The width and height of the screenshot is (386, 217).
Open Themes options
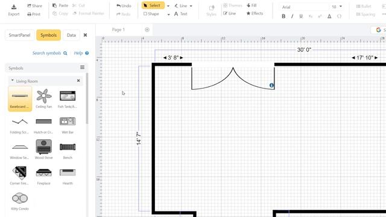pos(233,5)
